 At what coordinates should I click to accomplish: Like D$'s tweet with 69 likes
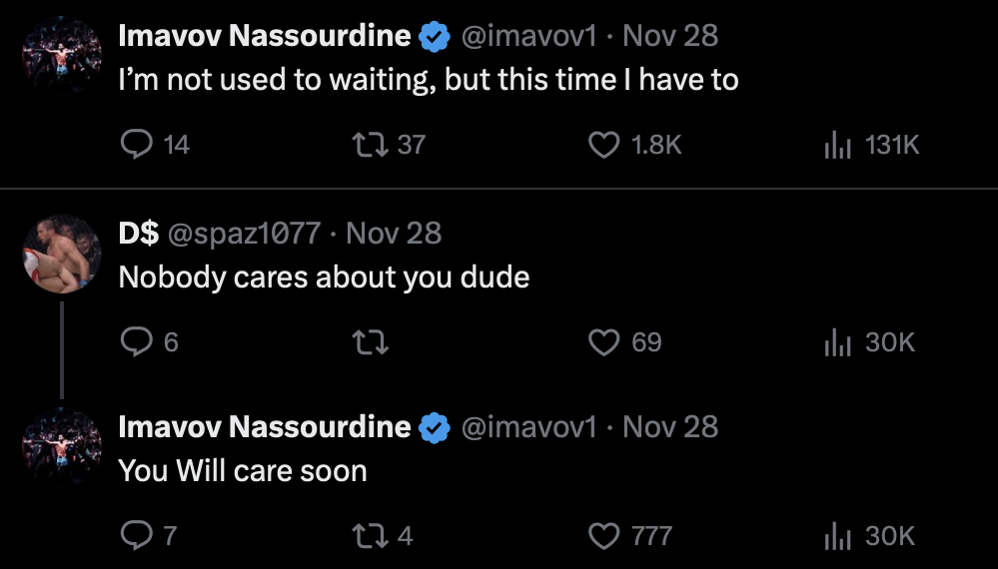click(x=603, y=342)
